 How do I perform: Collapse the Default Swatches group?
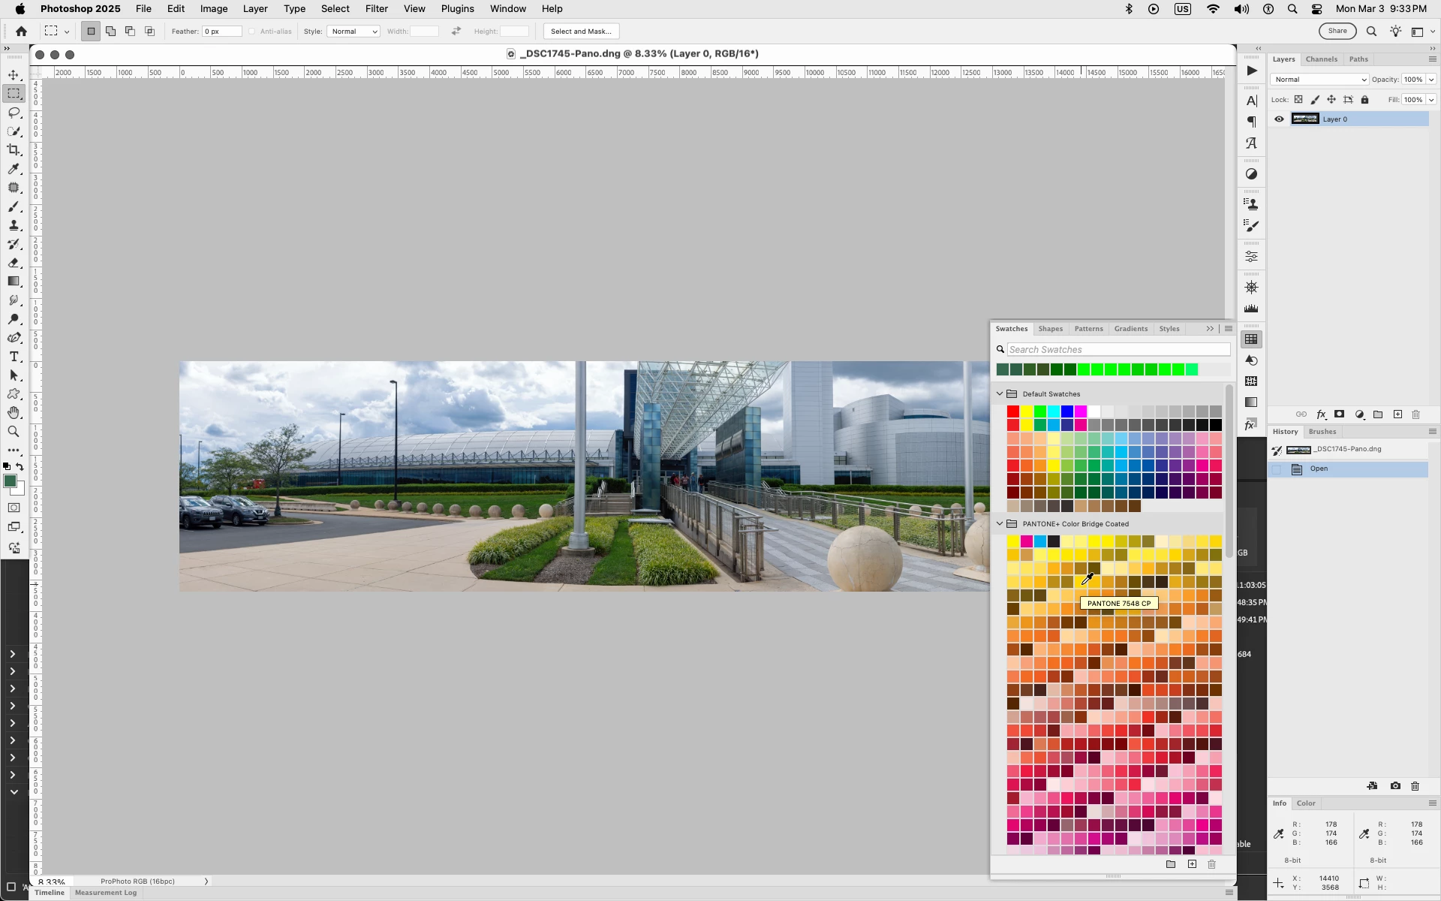click(1000, 393)
